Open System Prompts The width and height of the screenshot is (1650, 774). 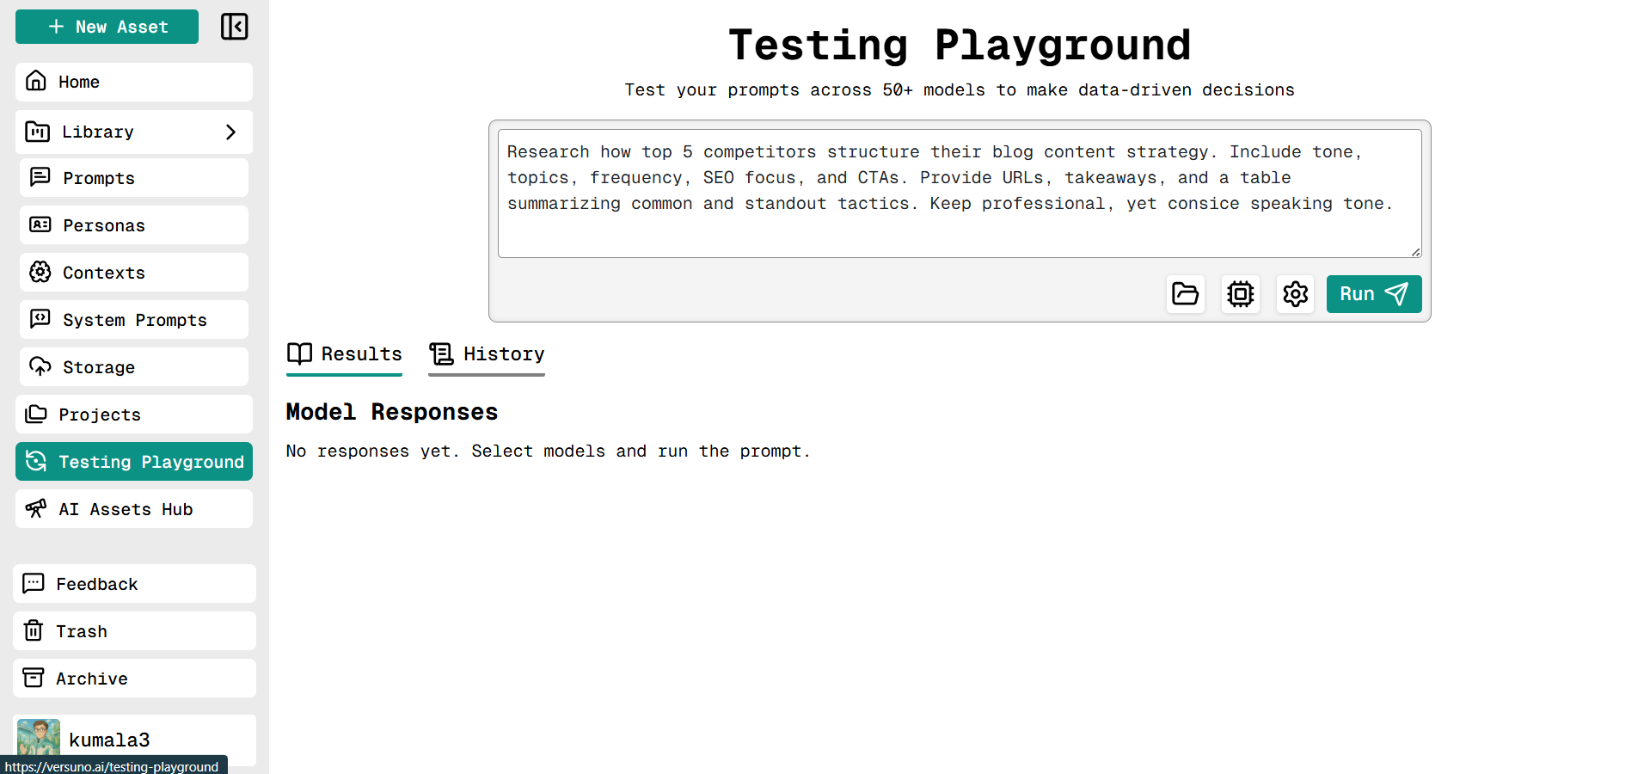[x=133, y=319]
